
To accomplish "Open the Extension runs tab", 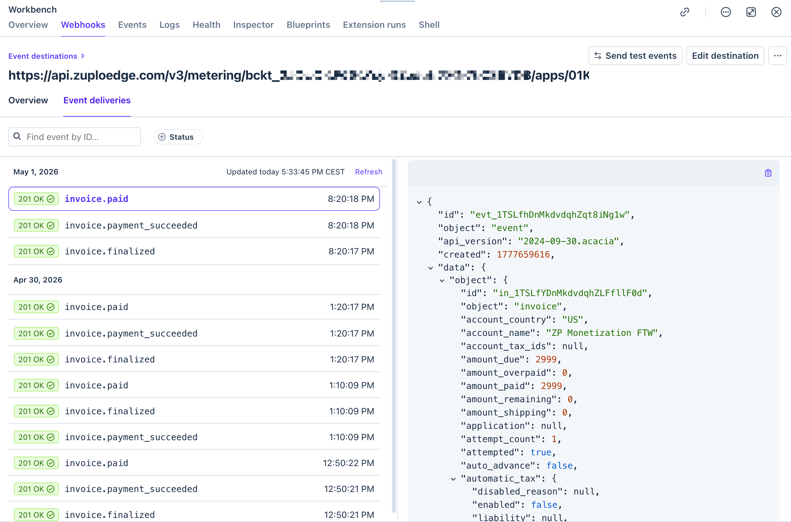I will (x=374, y=25).
